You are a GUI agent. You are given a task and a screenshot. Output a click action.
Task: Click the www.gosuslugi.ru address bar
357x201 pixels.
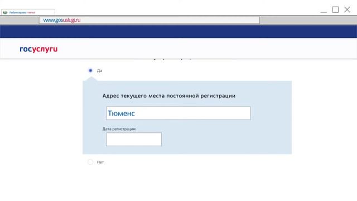[x=149, y=20]
